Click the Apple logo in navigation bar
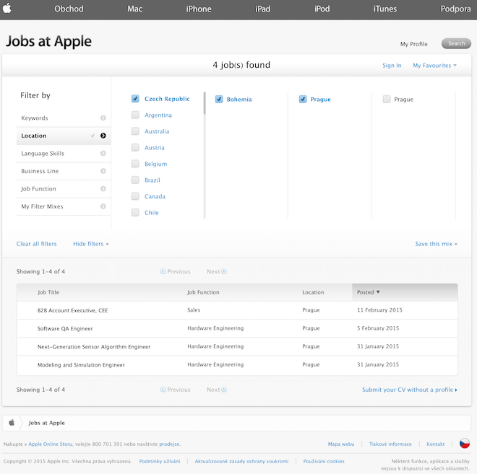The height and width of the screenshot is (474, 477). click(7, 8)
